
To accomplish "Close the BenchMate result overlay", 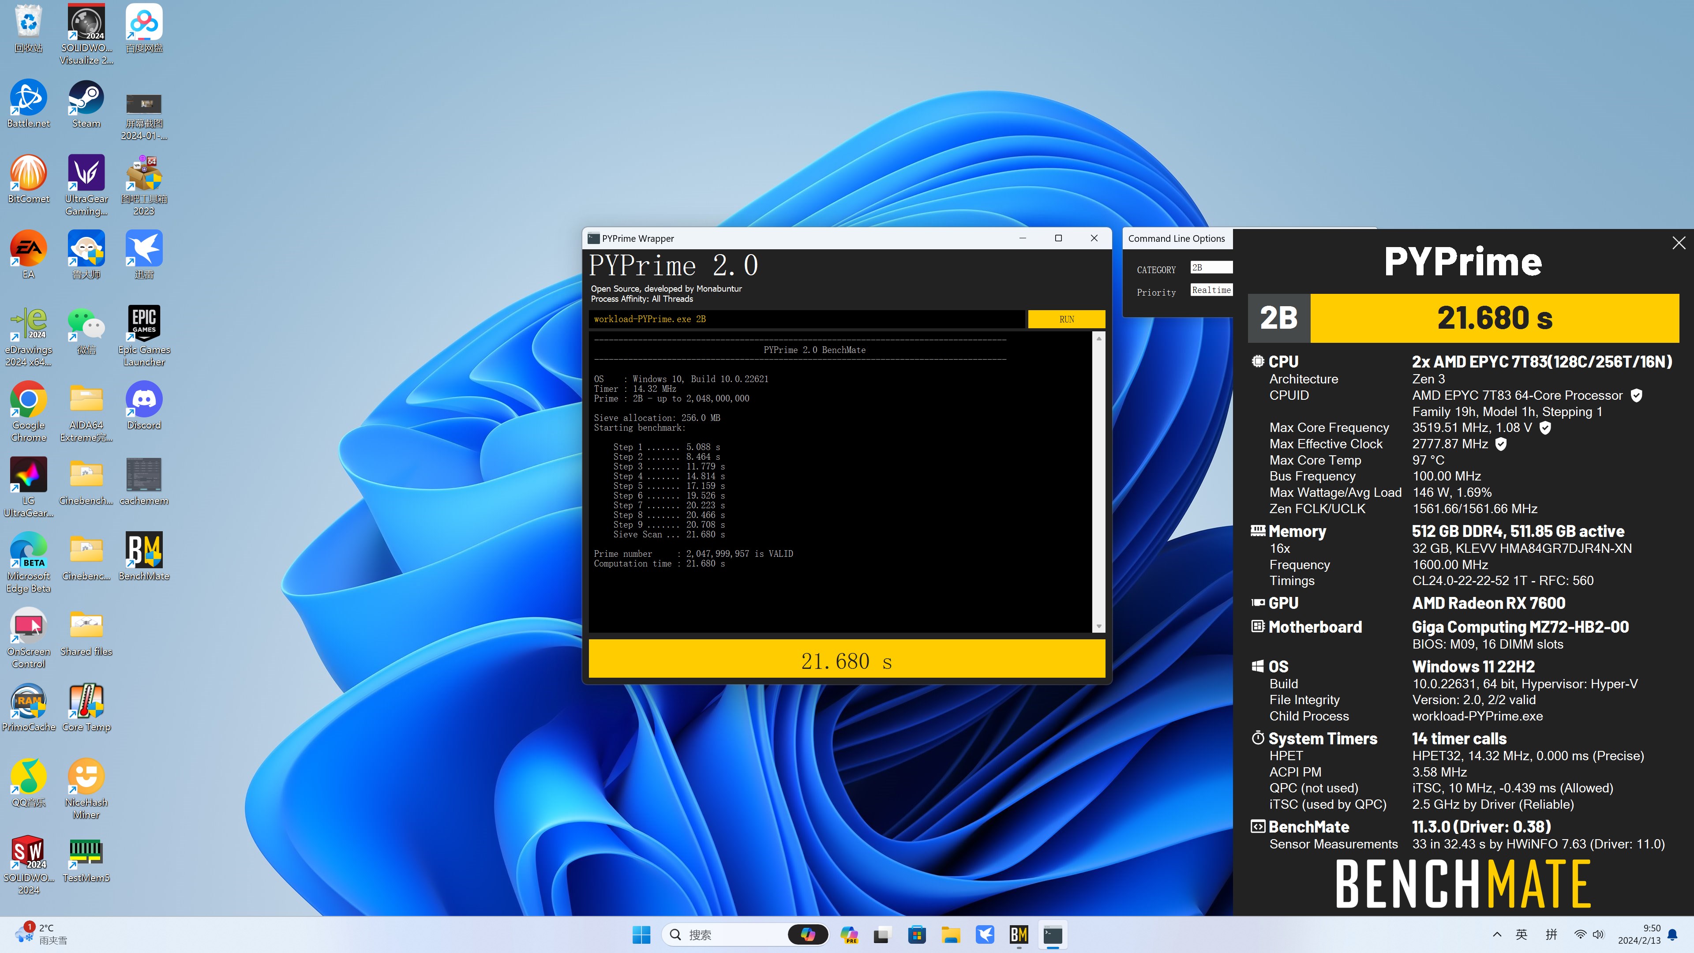I will (x=1678, y=243).
